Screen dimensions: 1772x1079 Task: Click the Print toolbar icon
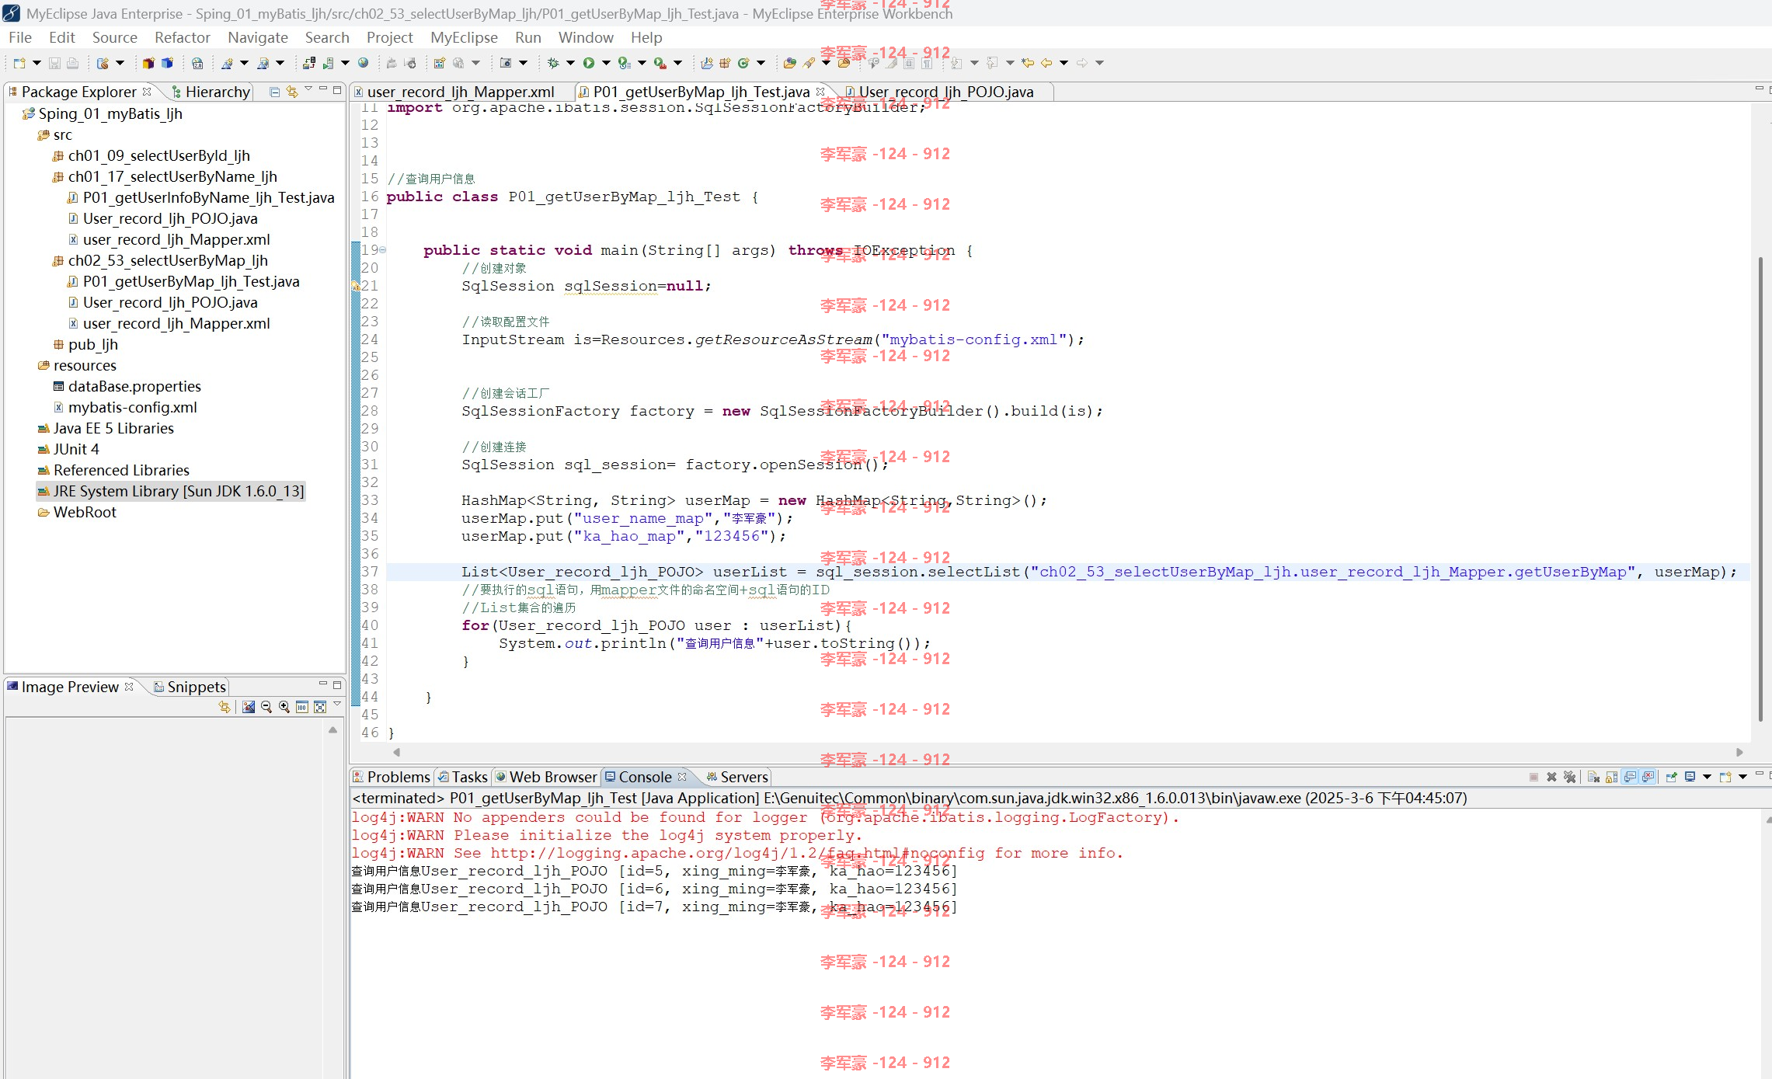[72, 63]
